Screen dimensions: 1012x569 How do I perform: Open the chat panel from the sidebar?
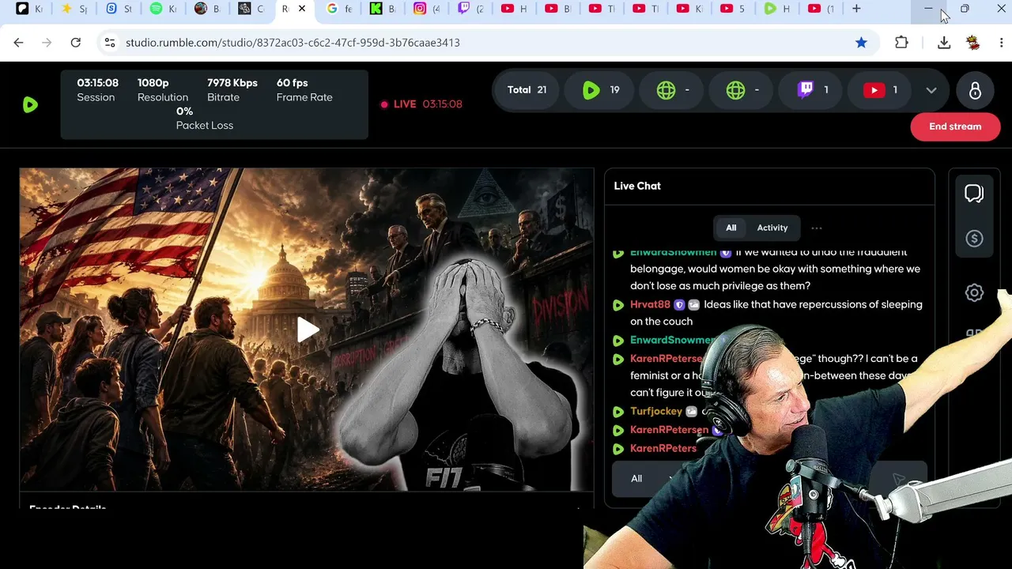click(974, 194)
